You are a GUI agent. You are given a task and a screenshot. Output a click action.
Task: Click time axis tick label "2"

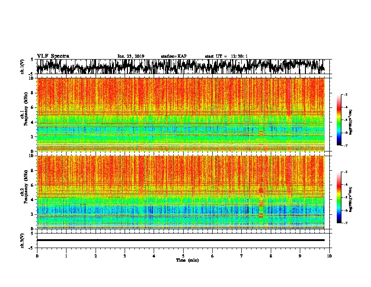(96, 256)
